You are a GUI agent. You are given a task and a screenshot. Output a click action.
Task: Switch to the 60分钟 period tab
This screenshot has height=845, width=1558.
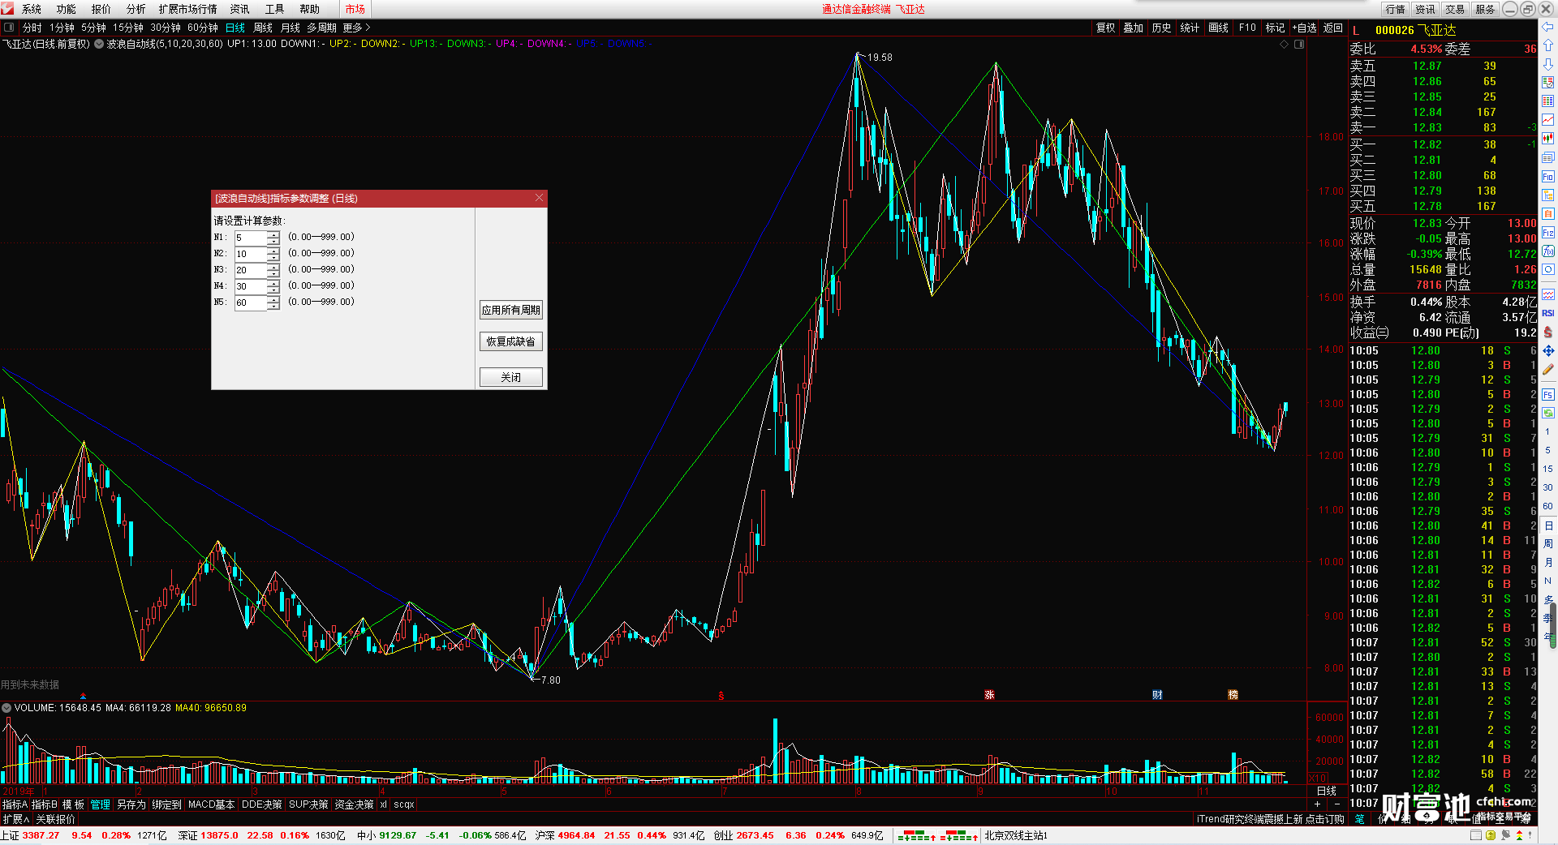point(203,28)
